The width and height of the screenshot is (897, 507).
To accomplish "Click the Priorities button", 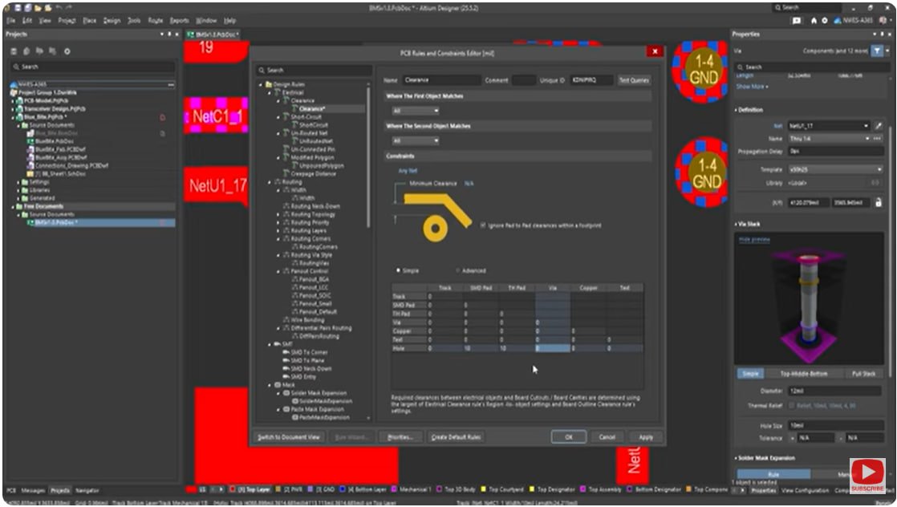I will pos(400,437).
